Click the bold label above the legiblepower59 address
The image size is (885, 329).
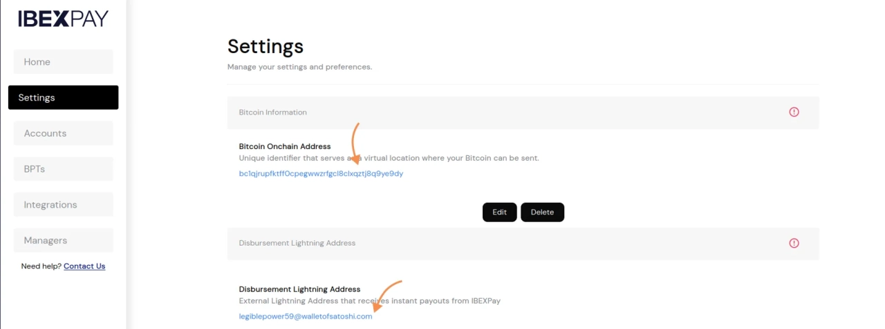click(x=299, y=289)
